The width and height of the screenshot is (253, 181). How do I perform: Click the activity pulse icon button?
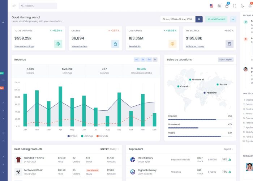coord(233,19)
